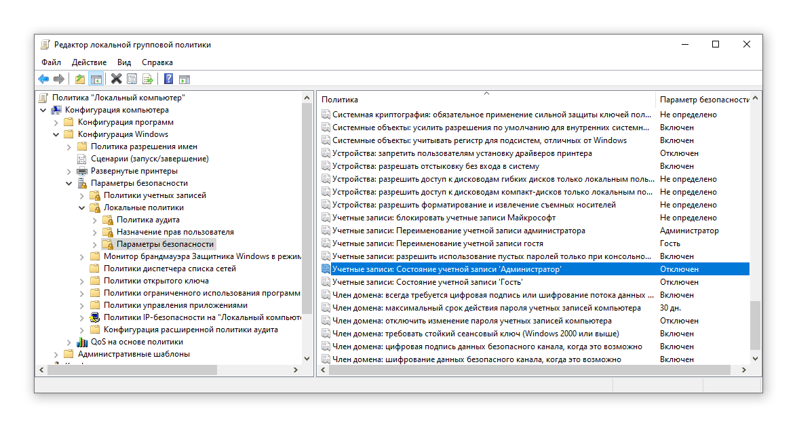Click the policy icon of блокировать учетные записи Майкрософт
The height and width of the screenshot is (434, 797).
pos(326,218)
